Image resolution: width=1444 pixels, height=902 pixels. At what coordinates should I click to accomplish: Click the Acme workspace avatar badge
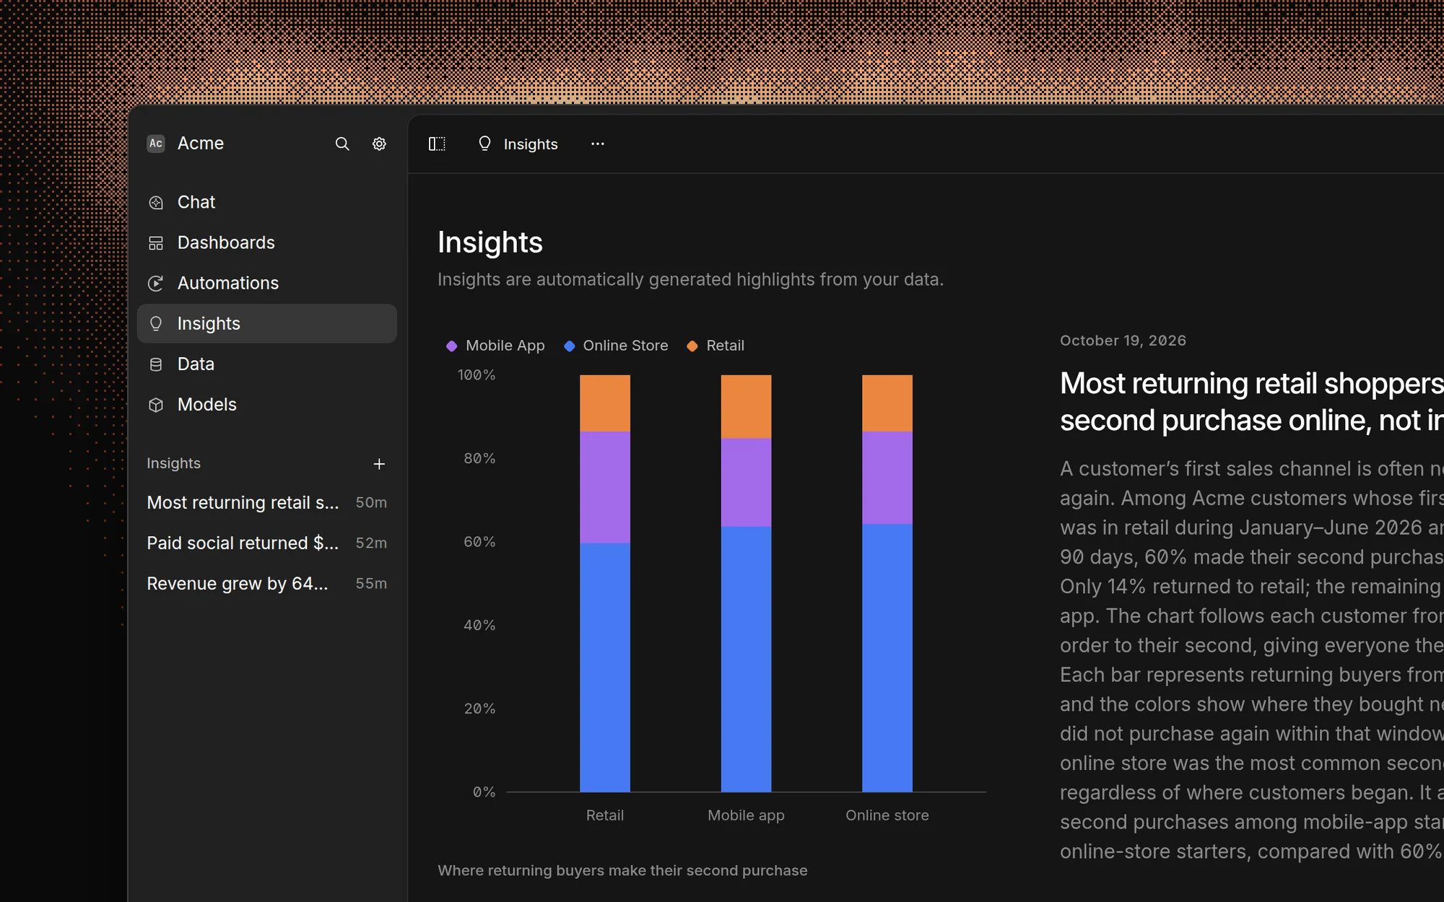tap(156, 143)
